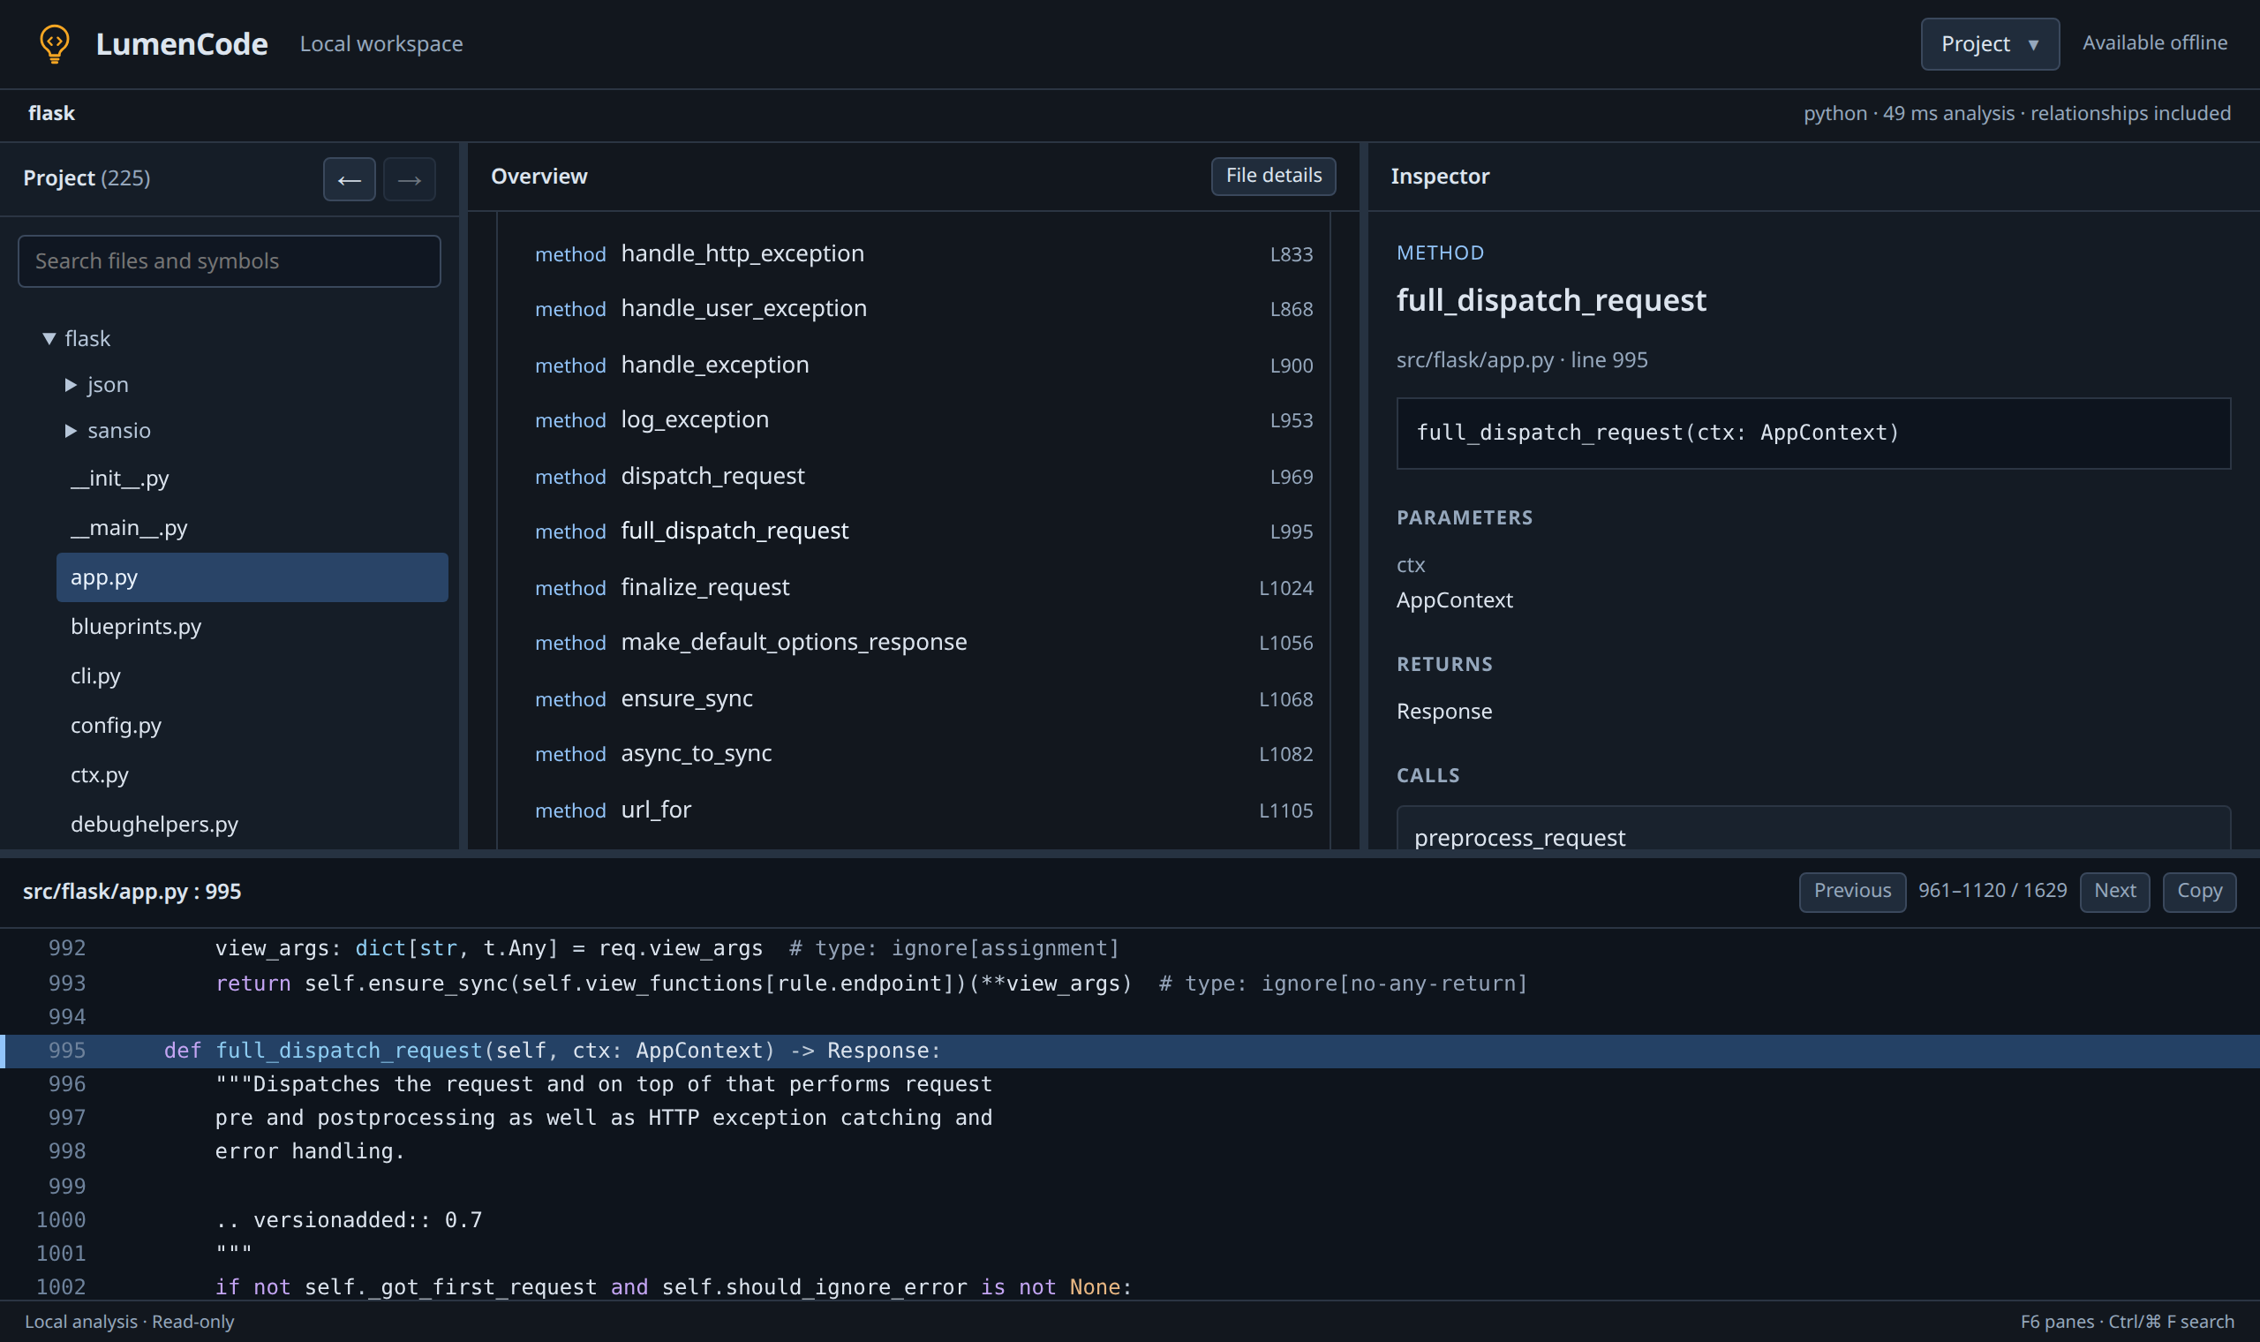Image resolution: width=2260 pixels, height=1342 pixels.
Task: Select method handle_exception at L900
Action: pyautogui.click(x=923, y=365)
